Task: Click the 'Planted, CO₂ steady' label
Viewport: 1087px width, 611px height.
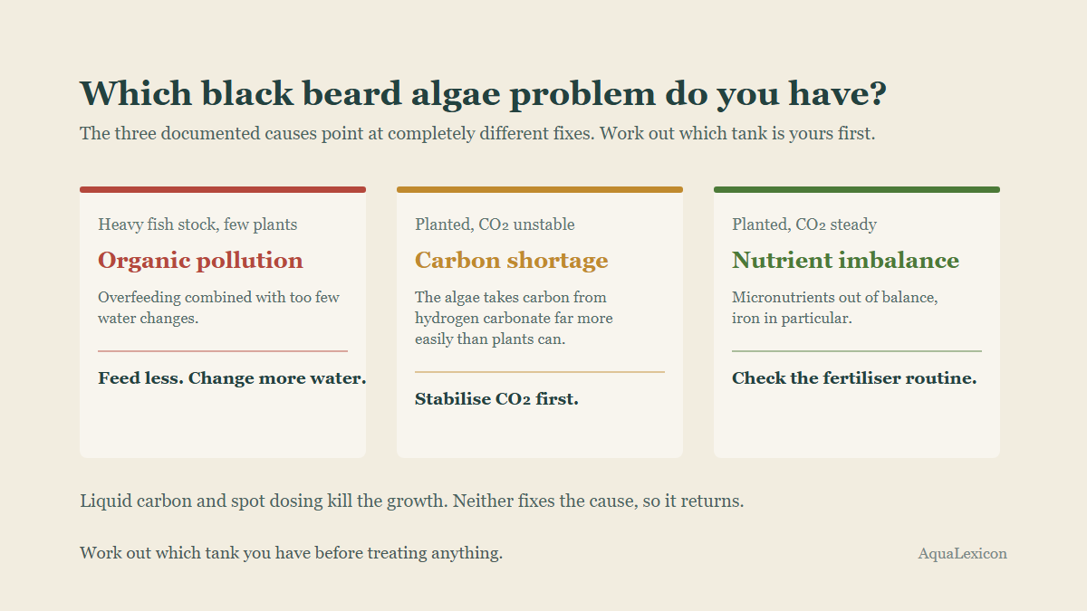Action: pos(804,224)
